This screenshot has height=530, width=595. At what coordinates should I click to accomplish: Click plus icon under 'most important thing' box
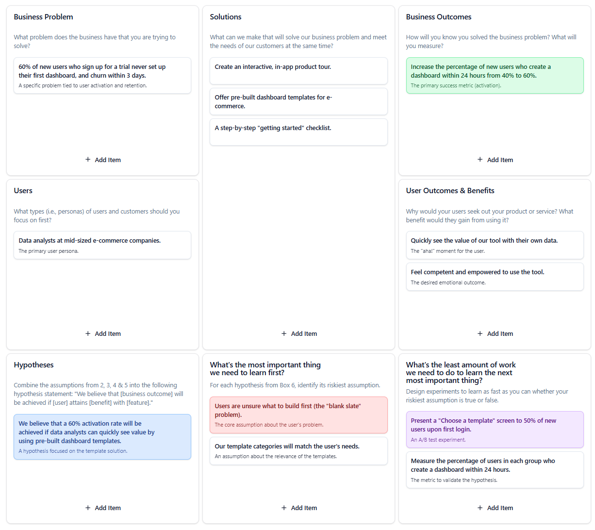[284, 508]
